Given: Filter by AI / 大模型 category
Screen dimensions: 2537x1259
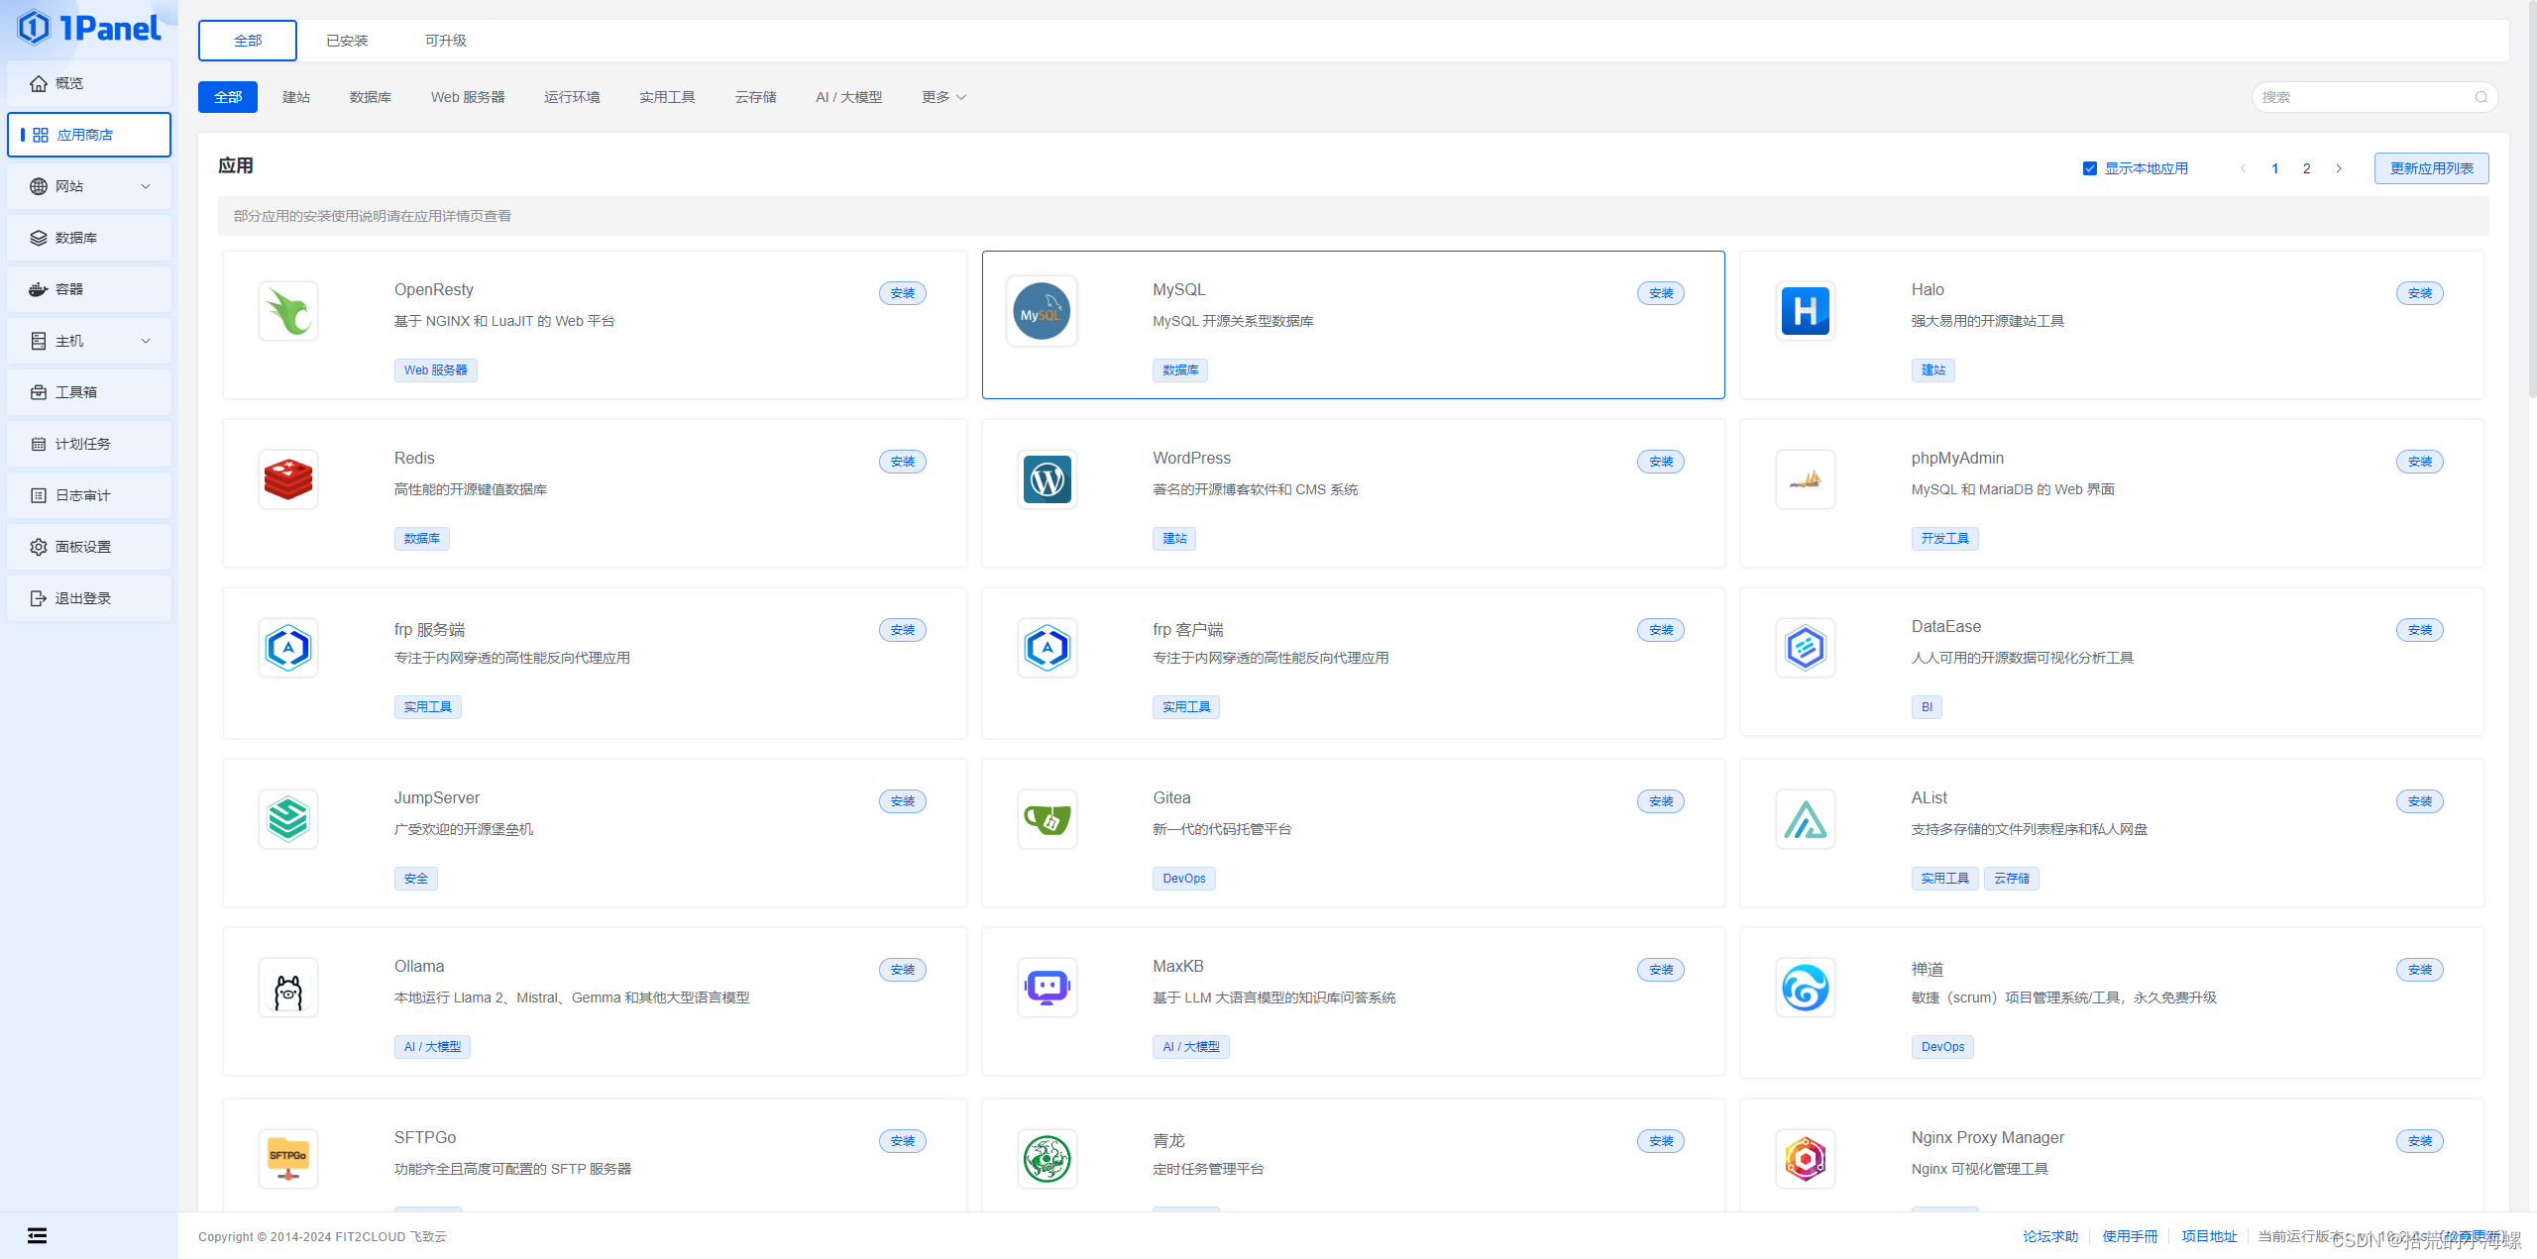Looking at the screenshot, I should (848, 97).
